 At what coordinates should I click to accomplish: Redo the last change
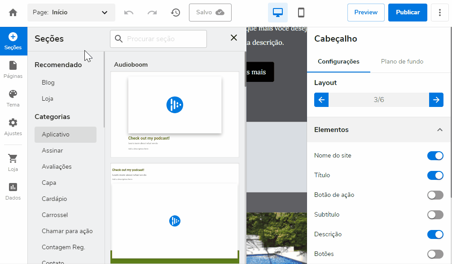(152, 13)
